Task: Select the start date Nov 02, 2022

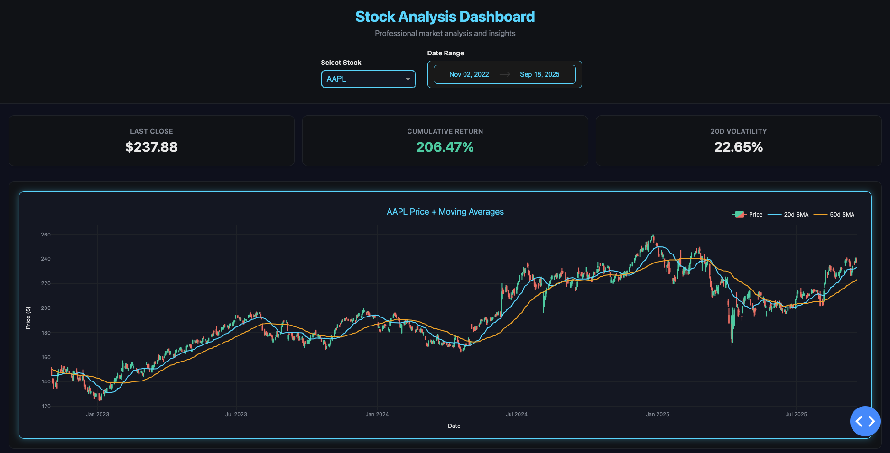Action: 469,74
